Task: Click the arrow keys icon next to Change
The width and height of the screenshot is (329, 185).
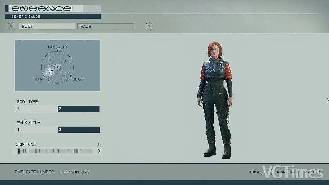Action: point(266,172)
